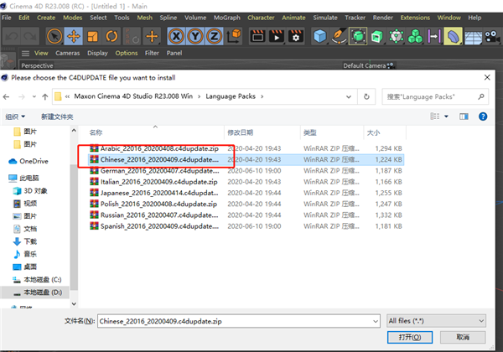
Task: Click the Cube primitive icon
Action: (320, 36)
